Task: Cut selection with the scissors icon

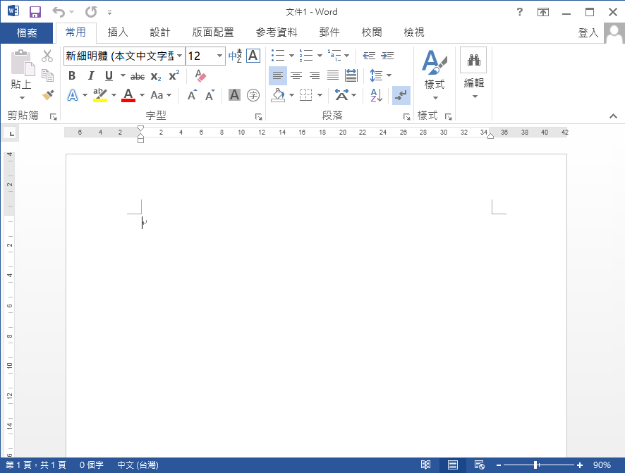Action: [47, 56]
